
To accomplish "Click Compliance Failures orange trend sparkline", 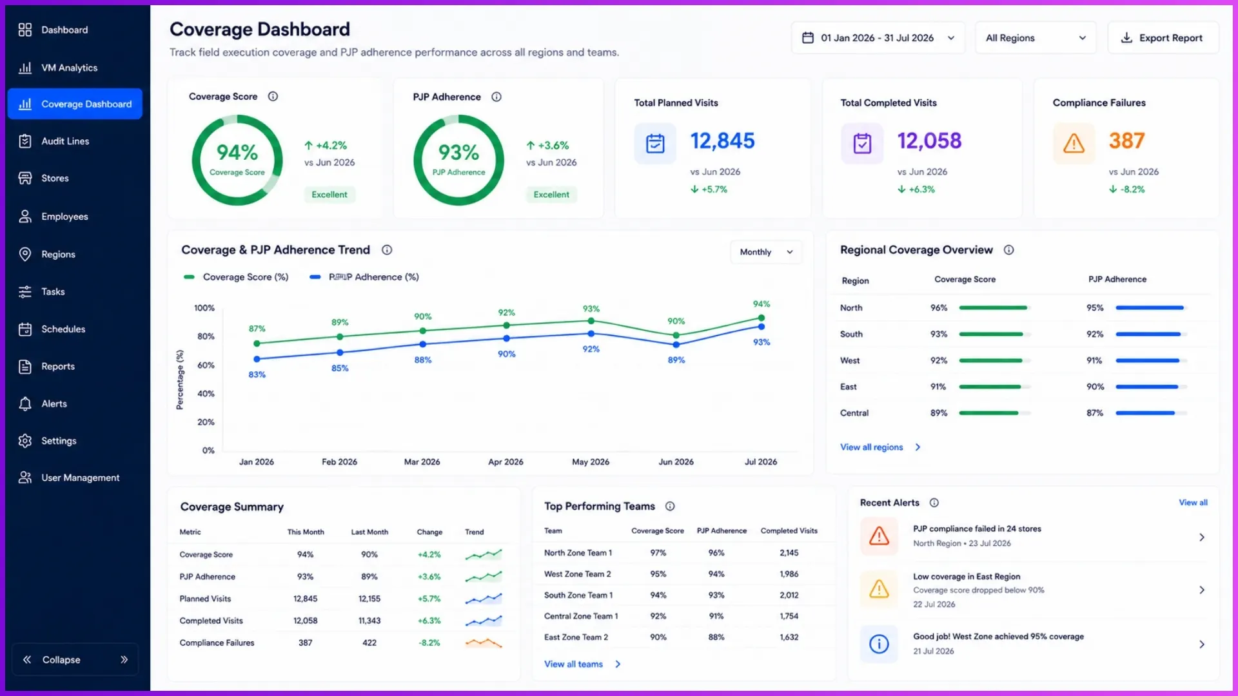I will [484, 643].
